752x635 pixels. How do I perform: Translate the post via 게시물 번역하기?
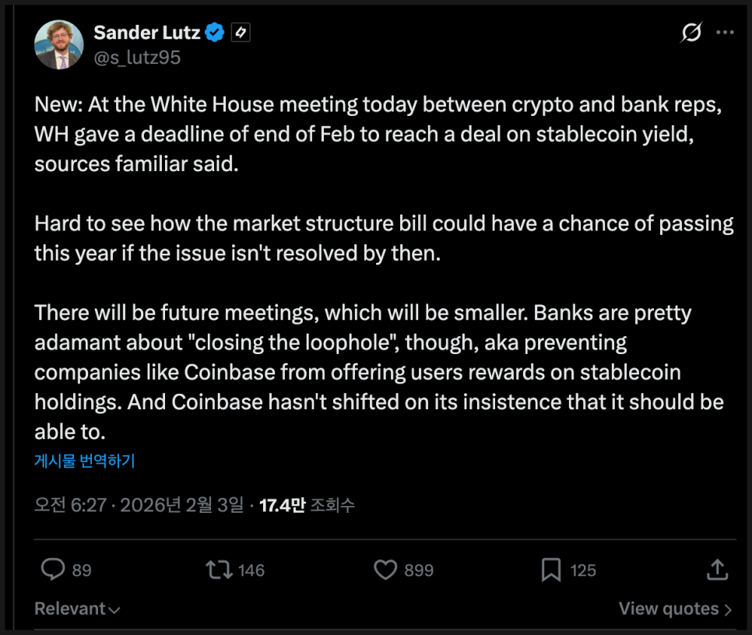[85, 461]
